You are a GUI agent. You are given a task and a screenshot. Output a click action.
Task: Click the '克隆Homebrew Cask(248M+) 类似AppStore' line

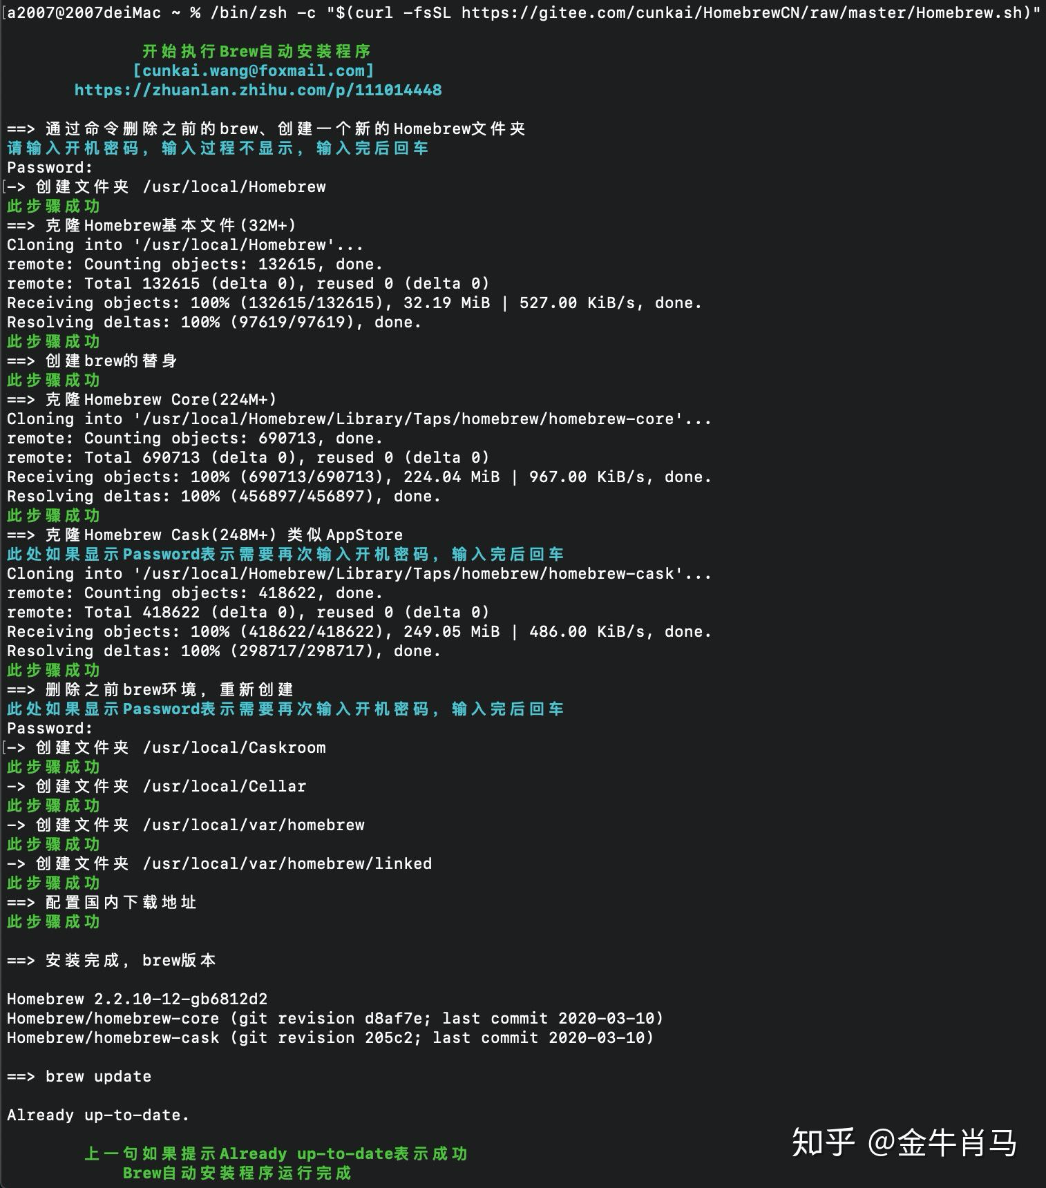pos(205,535)
